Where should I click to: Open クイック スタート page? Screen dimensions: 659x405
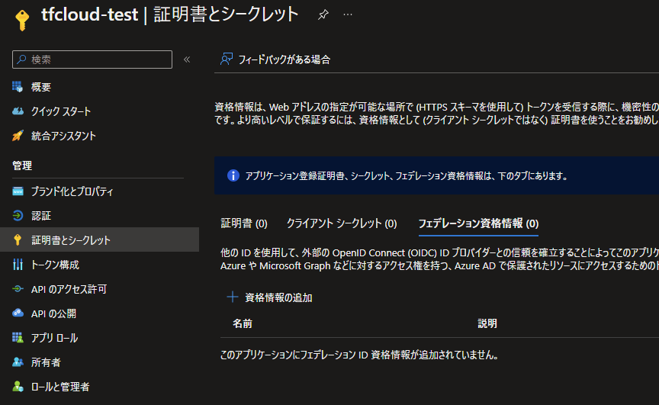coord(61,111)
